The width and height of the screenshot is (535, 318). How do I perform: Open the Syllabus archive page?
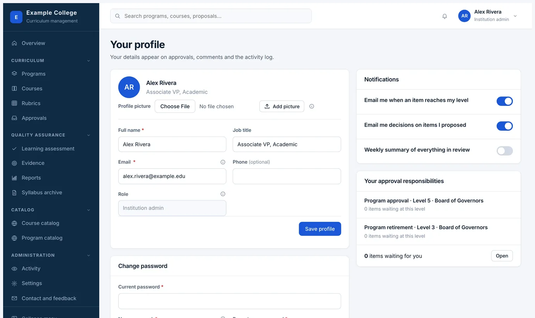[x=51, y=193]
